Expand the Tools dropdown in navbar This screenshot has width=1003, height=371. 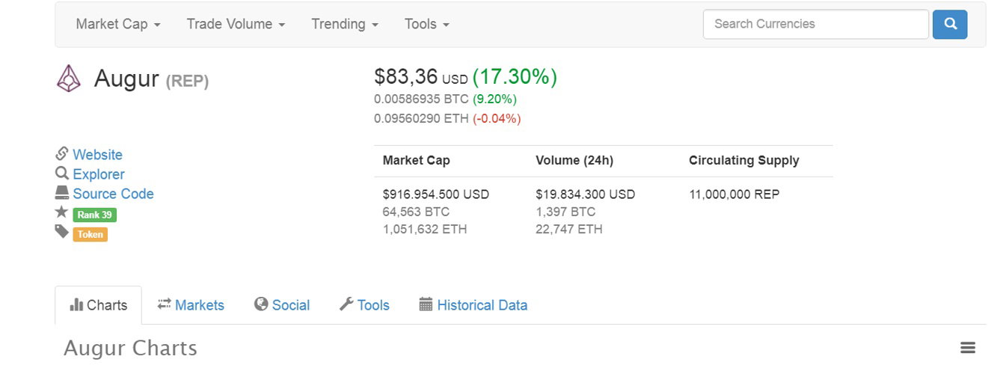pos(427,24)
